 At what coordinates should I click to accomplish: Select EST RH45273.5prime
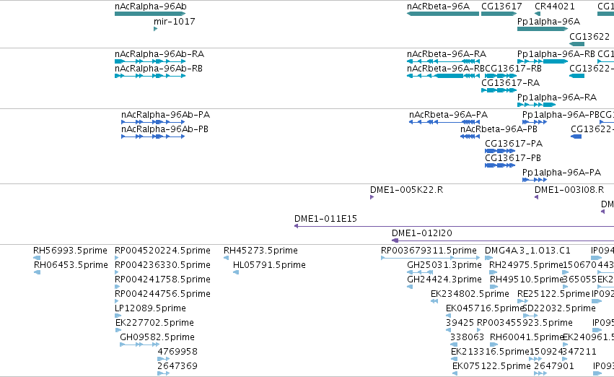coord(226,258)
